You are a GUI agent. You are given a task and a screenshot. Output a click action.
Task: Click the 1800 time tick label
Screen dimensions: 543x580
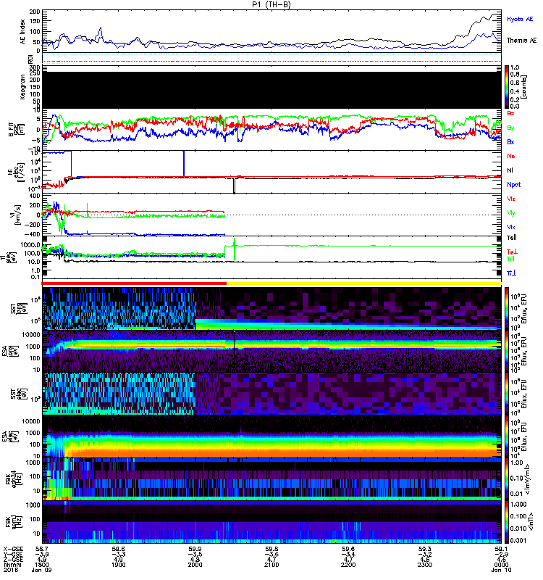42,565
